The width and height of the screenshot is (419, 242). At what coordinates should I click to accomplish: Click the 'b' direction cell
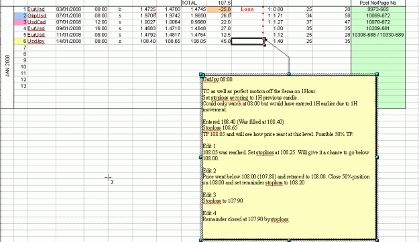(x=120, y=9)
